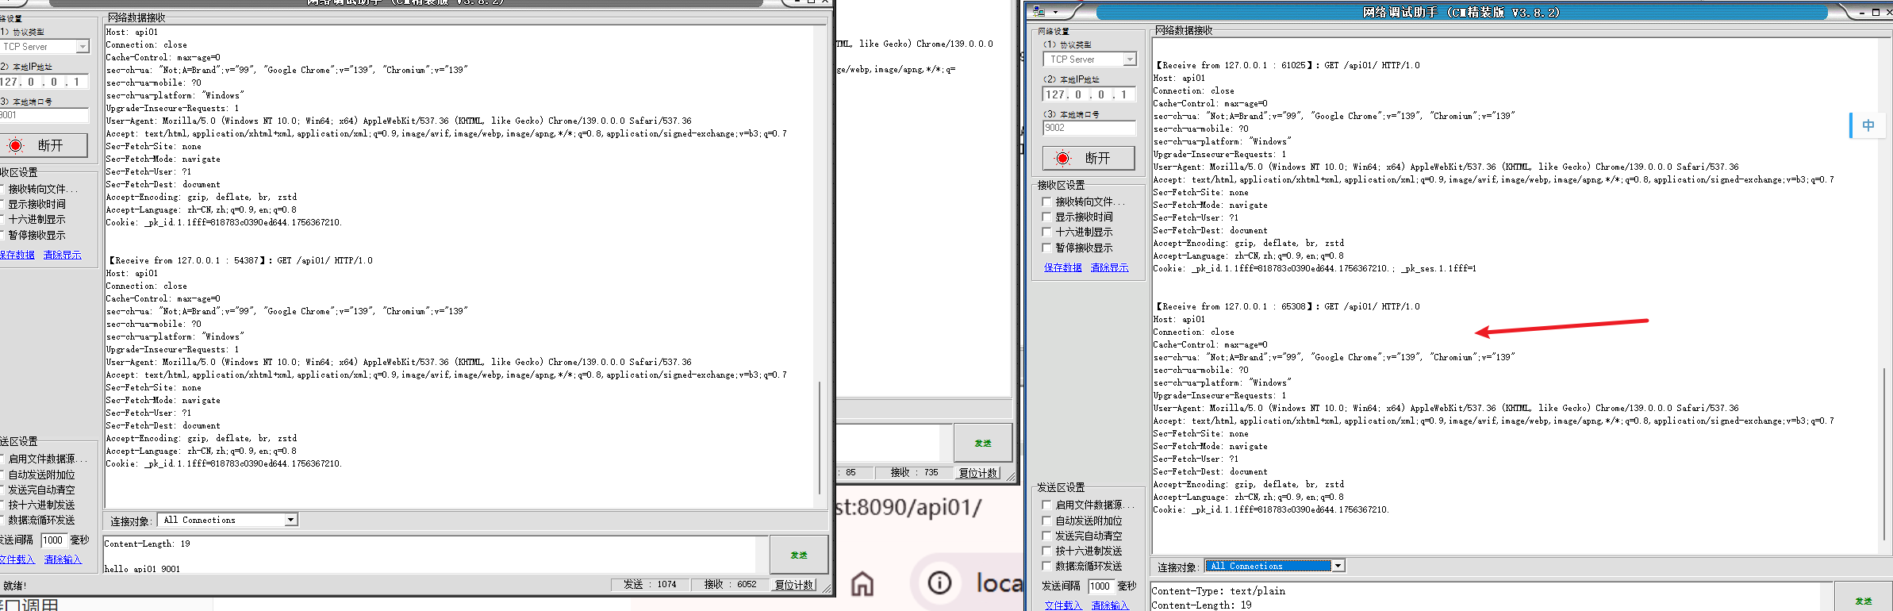Minimize the right network debug window
This screenshot has width=1893, height=611.
[1861, 12]
